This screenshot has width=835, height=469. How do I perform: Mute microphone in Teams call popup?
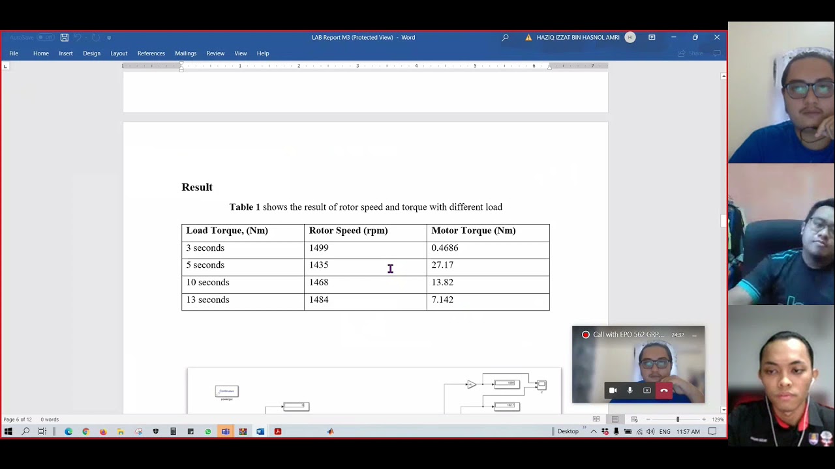tap(630, 390)
